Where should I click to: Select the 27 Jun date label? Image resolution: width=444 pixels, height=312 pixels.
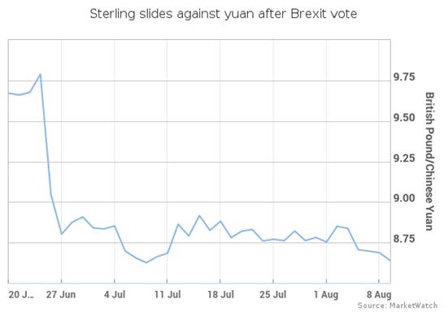pos(61,294)
